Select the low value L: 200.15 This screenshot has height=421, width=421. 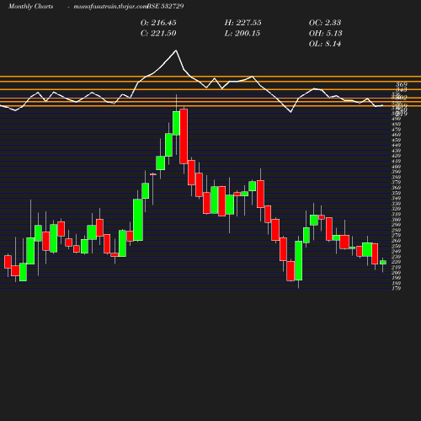tap(242, 34)
